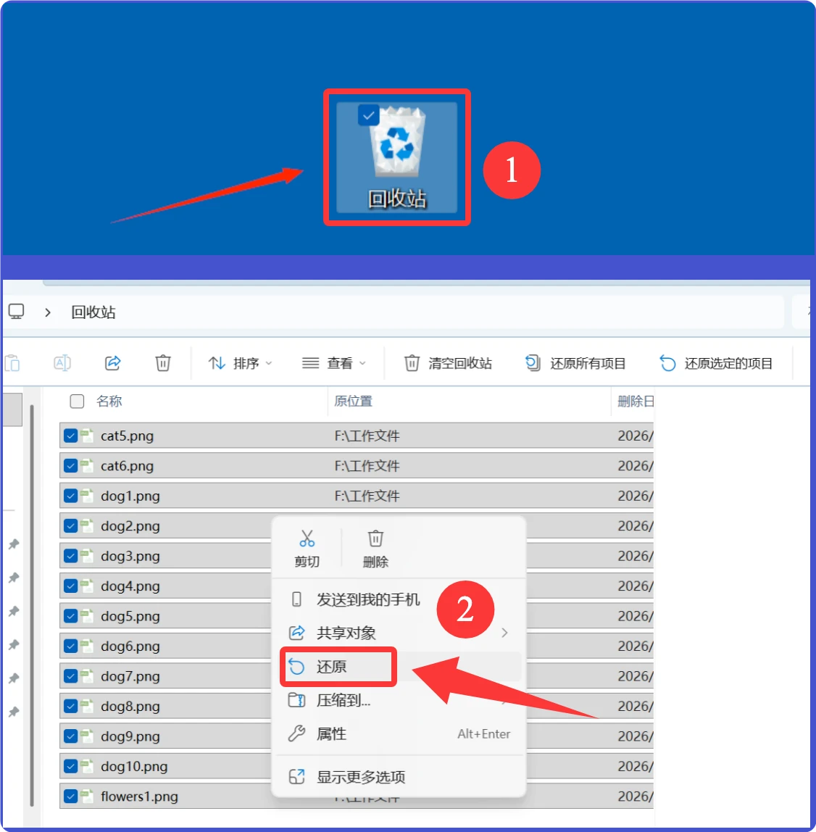Click the rename icon in toolbar
This screenshot has width=816, height=832.
62,364
